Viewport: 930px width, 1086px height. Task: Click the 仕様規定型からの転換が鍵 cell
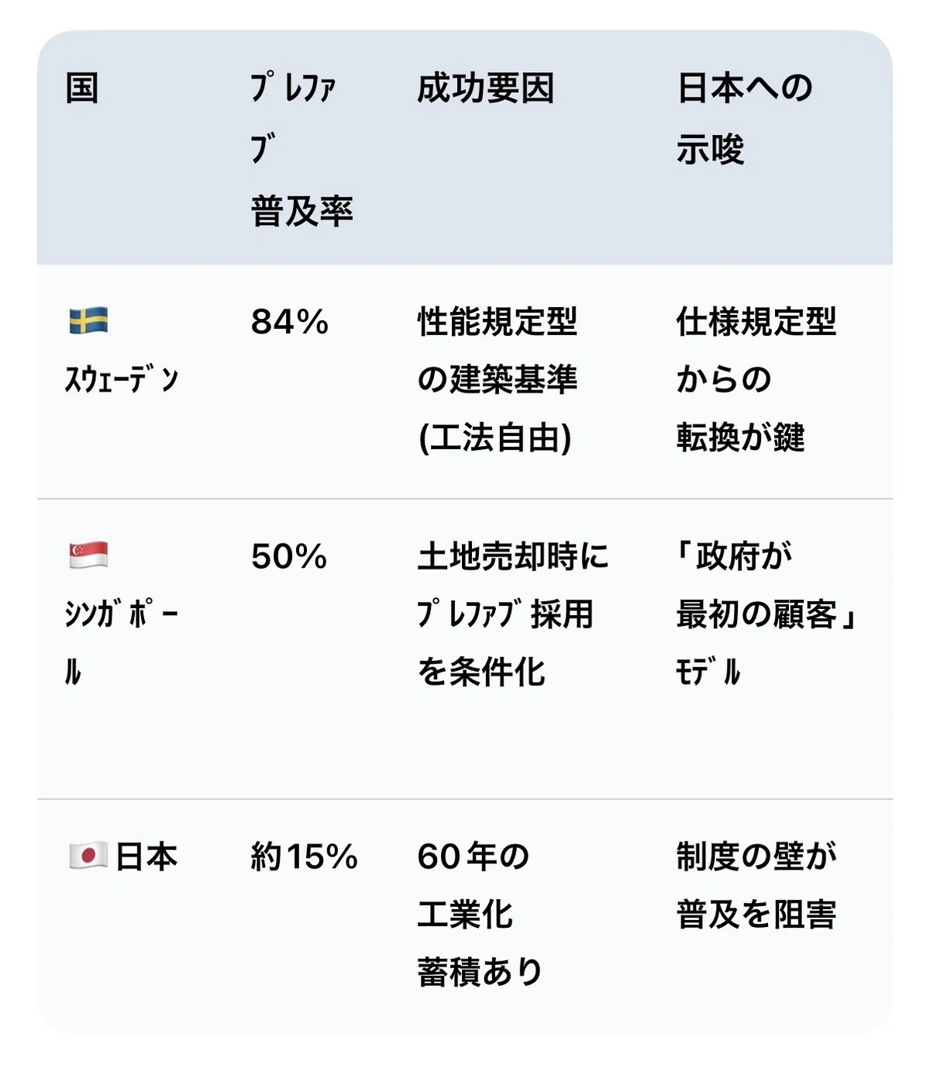[756, 379]
